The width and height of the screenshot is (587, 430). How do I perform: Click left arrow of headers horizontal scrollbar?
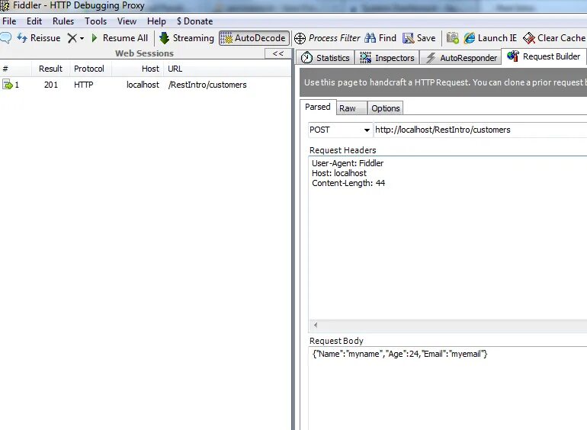point(316,326)
